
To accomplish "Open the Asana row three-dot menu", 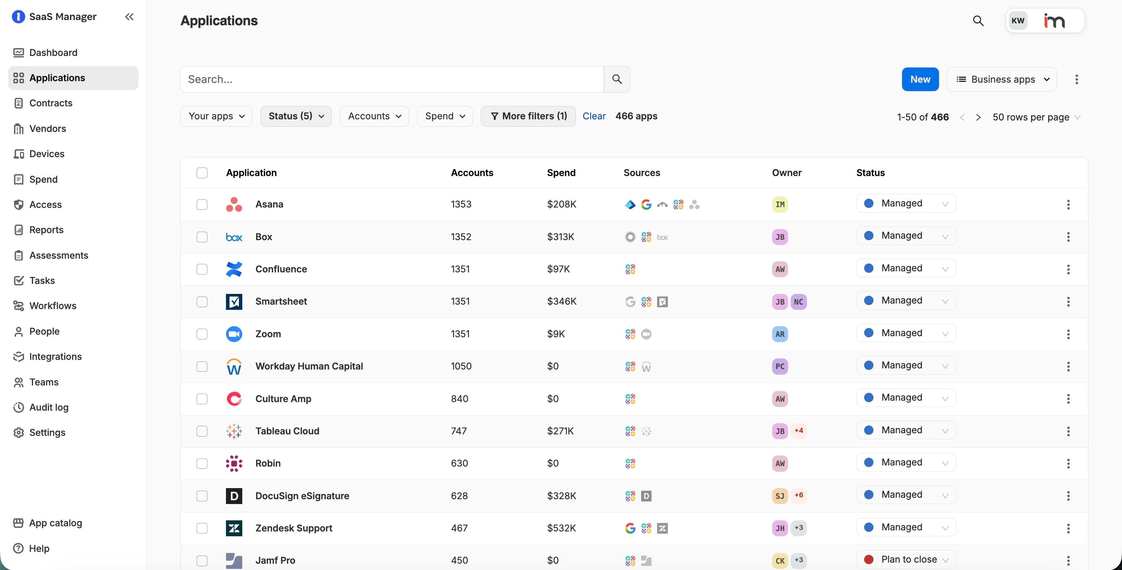I will coord(1068,205).
